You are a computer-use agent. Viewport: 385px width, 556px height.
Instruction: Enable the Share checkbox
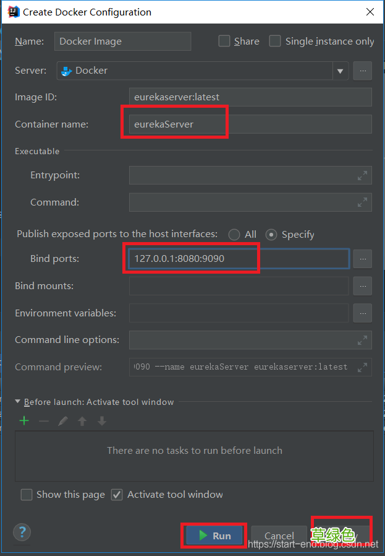224,41
